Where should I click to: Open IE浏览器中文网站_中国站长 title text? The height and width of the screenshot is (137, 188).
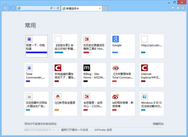pos(36,105)
